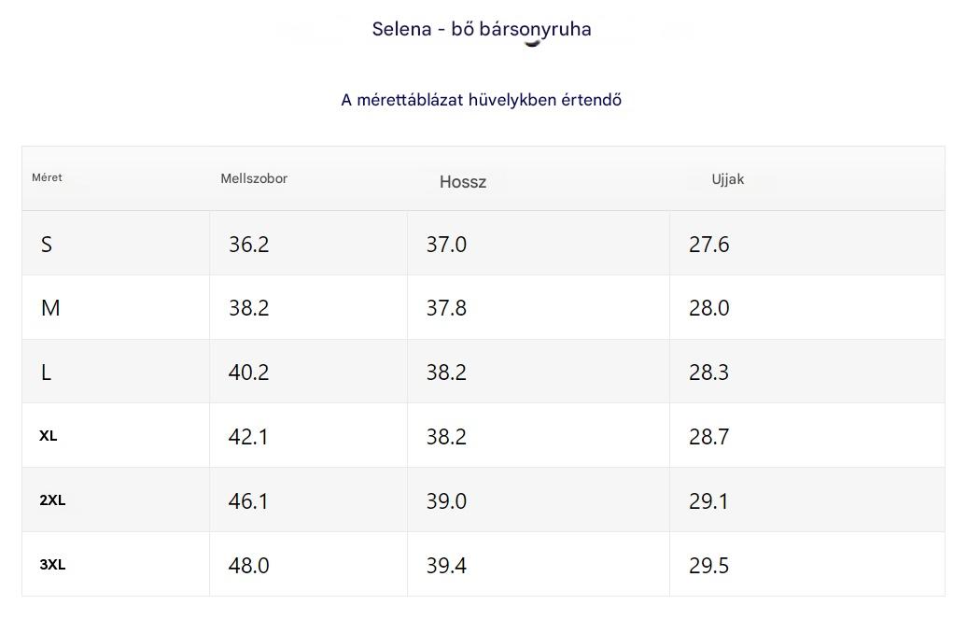Image resolution: width=967 pixels, height=619 pixels.
Task: Click the 42.1 bust value for XL
Action: 248,437
